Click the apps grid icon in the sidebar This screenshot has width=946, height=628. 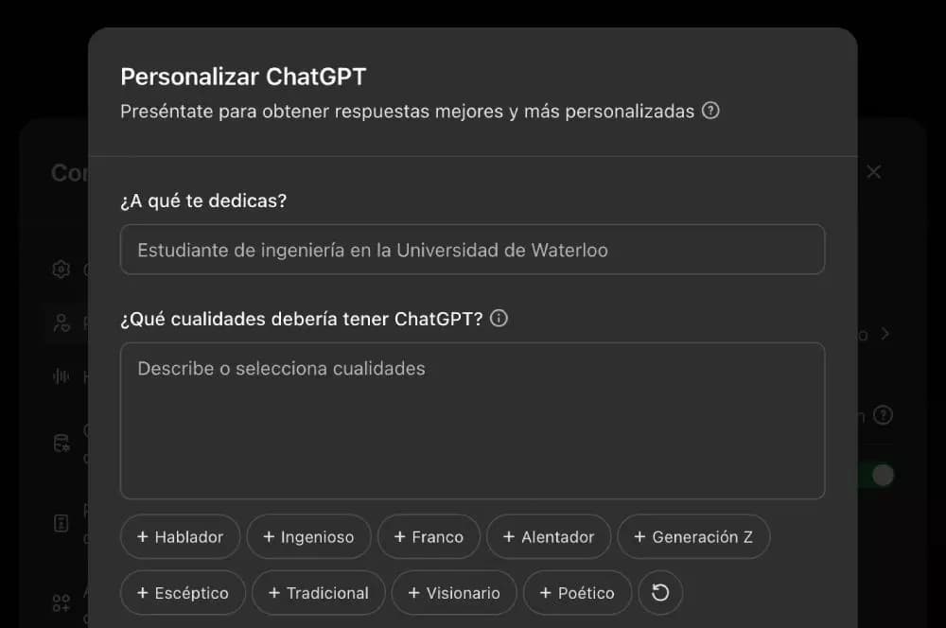coord(61,602)
